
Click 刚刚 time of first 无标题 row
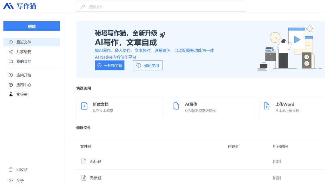click(x=277, y=161)
